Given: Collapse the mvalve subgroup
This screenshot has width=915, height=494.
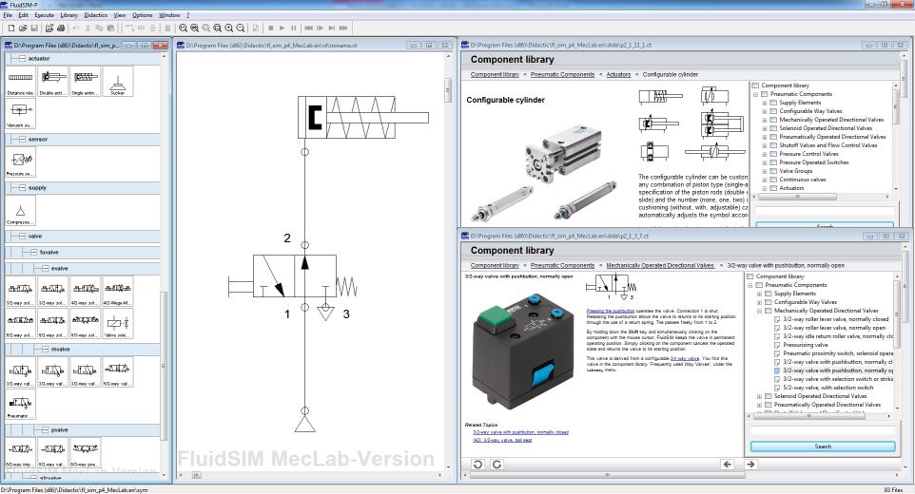Looking at the screenshot, I should tap(45, 349).
